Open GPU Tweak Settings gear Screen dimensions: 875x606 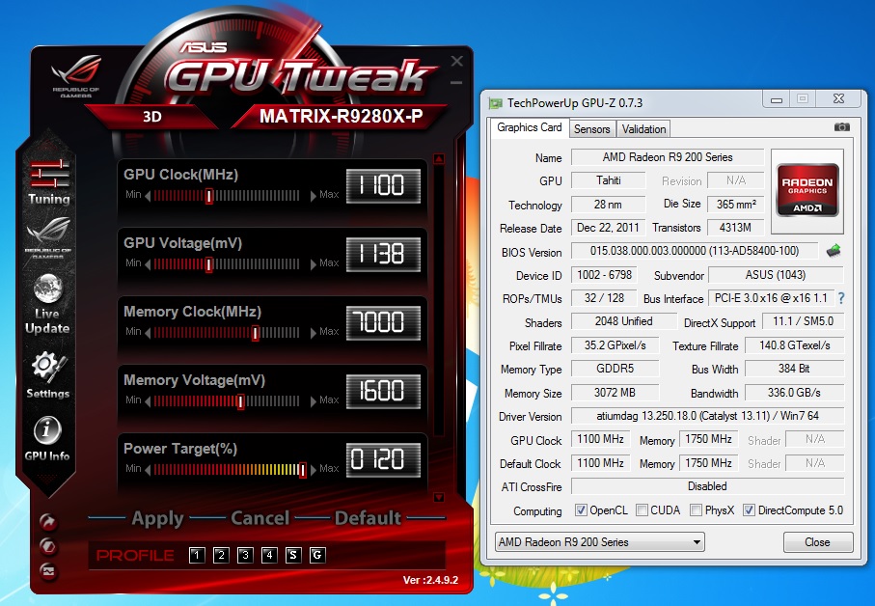coord(48,375)
